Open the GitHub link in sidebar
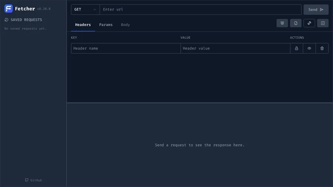Viewport: 333px width, 187px height. pos(33,180)
